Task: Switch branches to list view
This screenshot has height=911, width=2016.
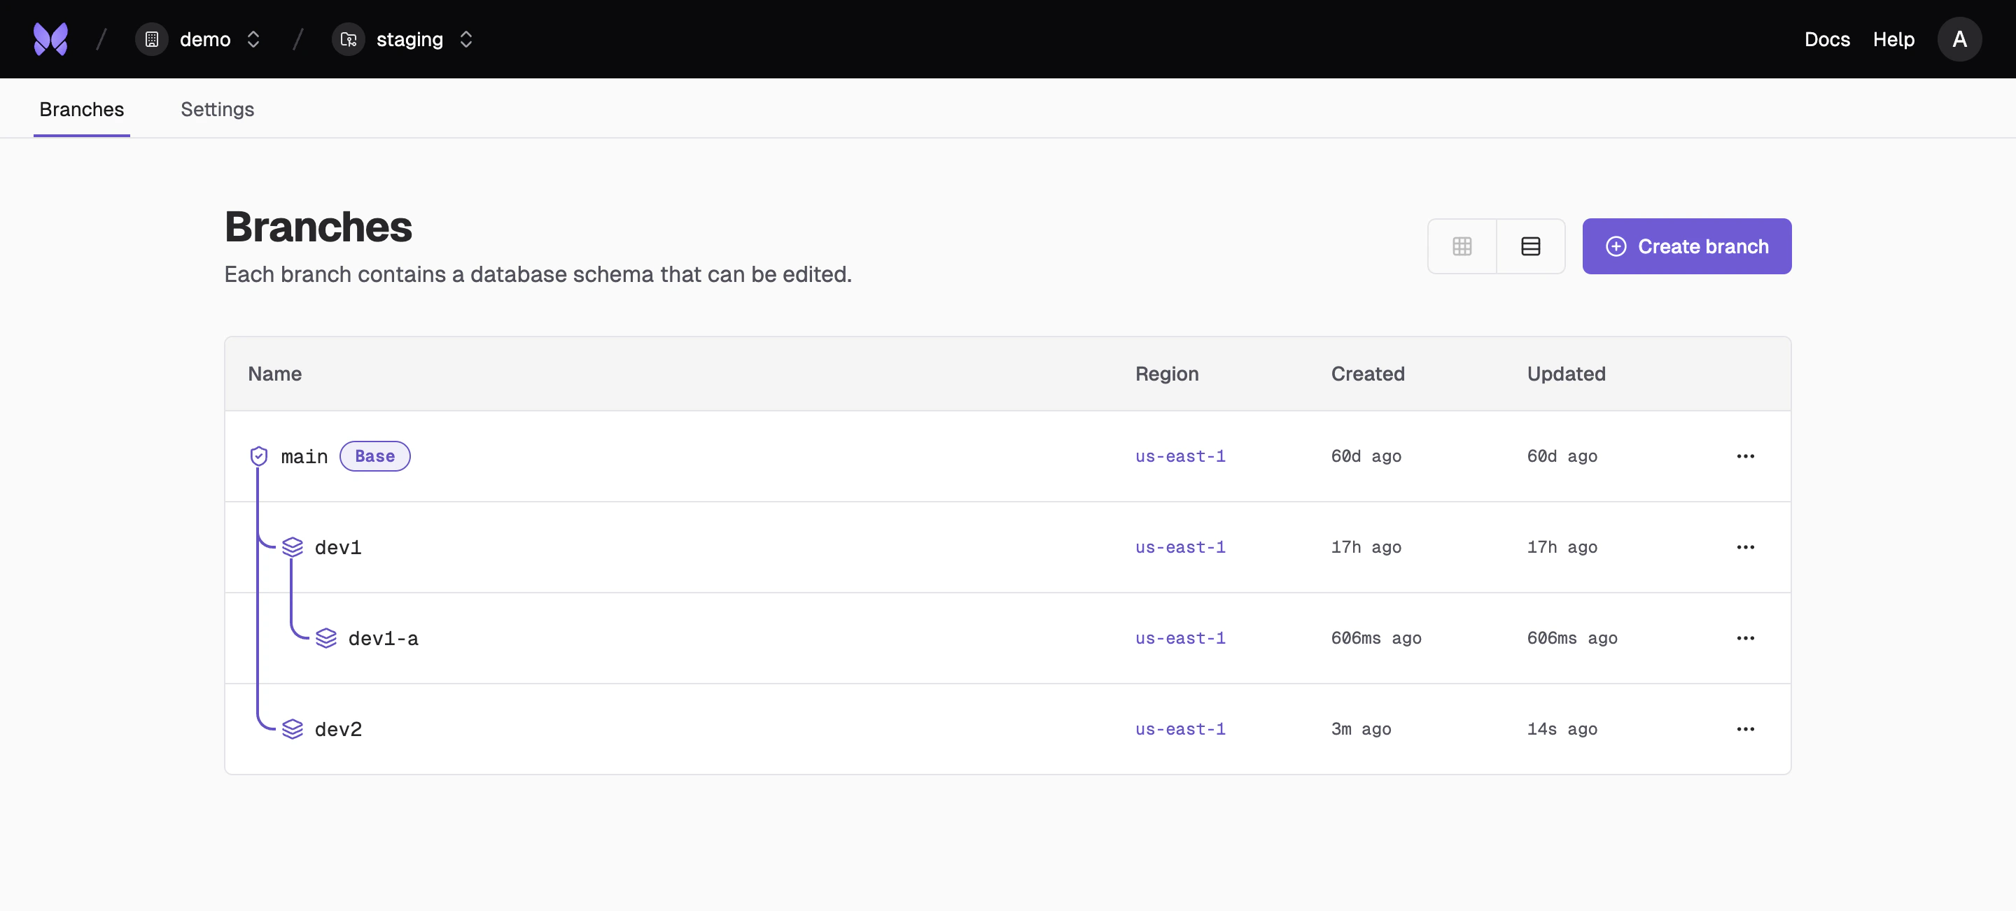Action: point(1530,246)
